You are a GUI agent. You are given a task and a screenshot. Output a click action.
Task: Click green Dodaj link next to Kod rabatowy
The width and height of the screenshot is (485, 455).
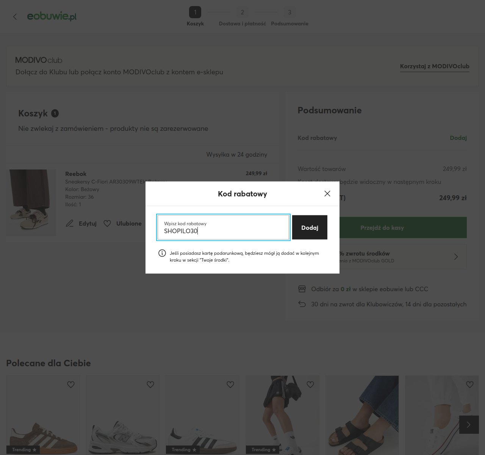click(x=458, y=138)
